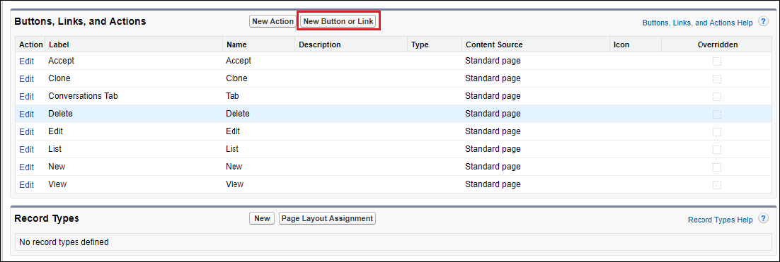Select the Conversations Tab label
The image size is (780, 262).
point(83,96)
